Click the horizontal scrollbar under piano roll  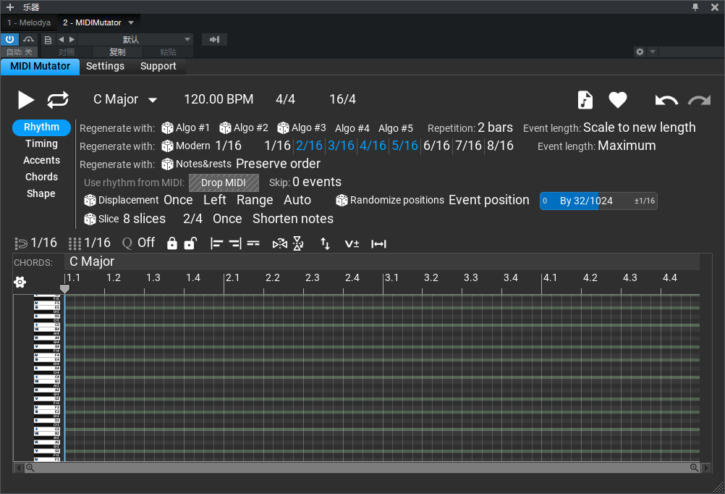pyautogui.click(x=362, y=468)
